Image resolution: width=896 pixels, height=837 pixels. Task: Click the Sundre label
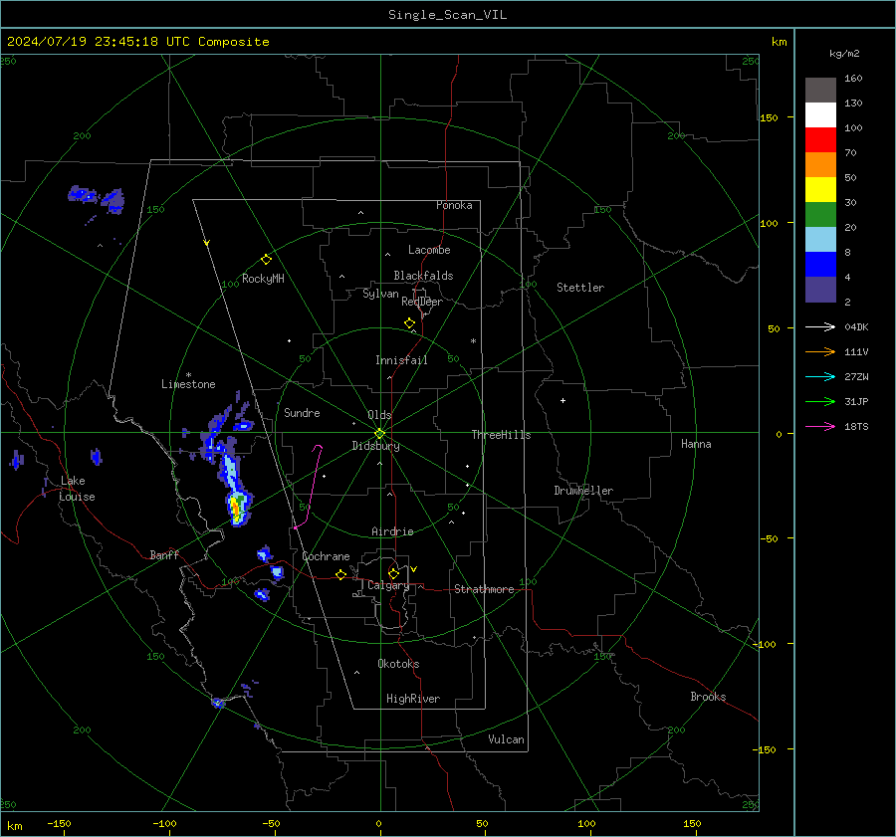[302, 413]
